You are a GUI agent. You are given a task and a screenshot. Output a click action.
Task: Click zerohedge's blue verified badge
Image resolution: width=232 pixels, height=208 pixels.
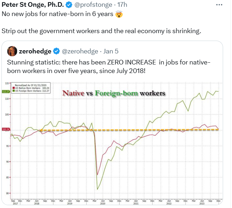(x=56, y=52)
